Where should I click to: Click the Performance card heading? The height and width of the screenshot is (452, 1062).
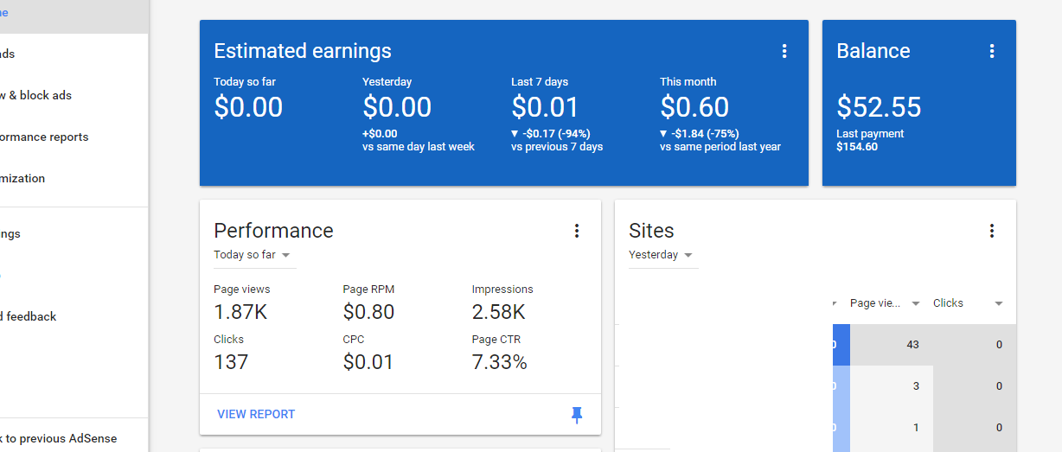point(273,231)
